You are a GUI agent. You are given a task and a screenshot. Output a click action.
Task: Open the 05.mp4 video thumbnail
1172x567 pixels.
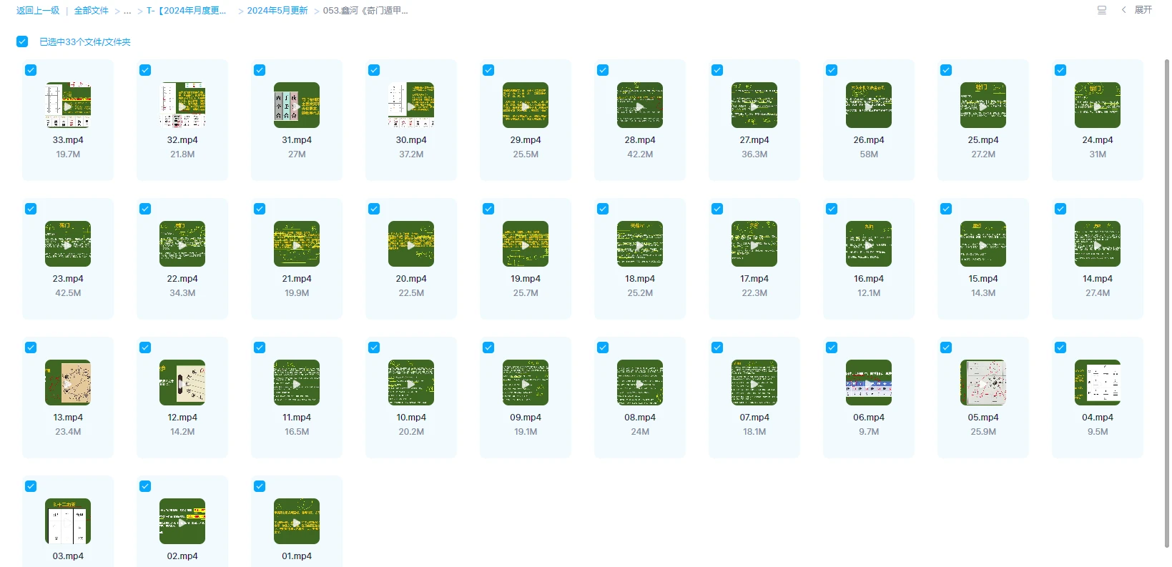click(x=983, y=383)
